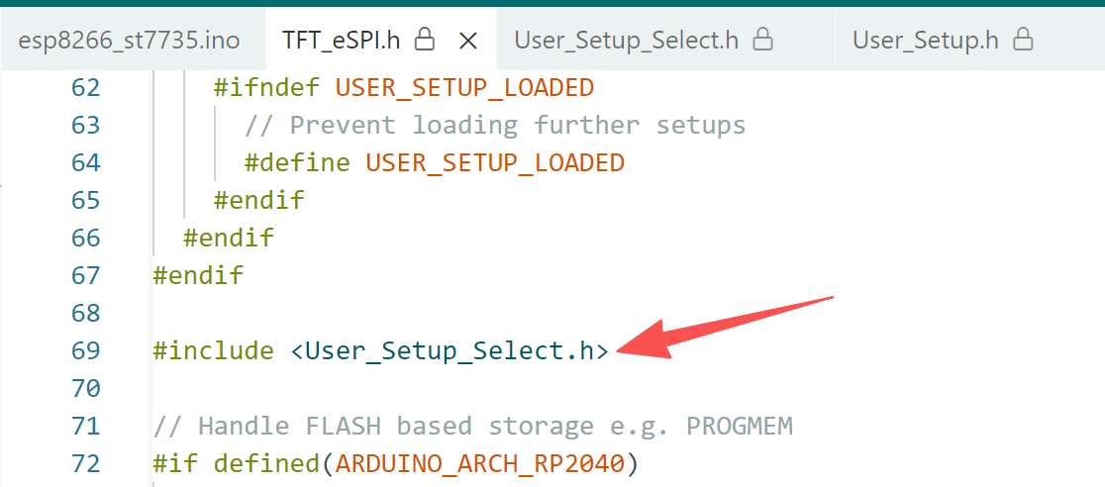Click the #include directive on line 69
The height and width of the screenshot is (487, 1105).
click(214, 351)
